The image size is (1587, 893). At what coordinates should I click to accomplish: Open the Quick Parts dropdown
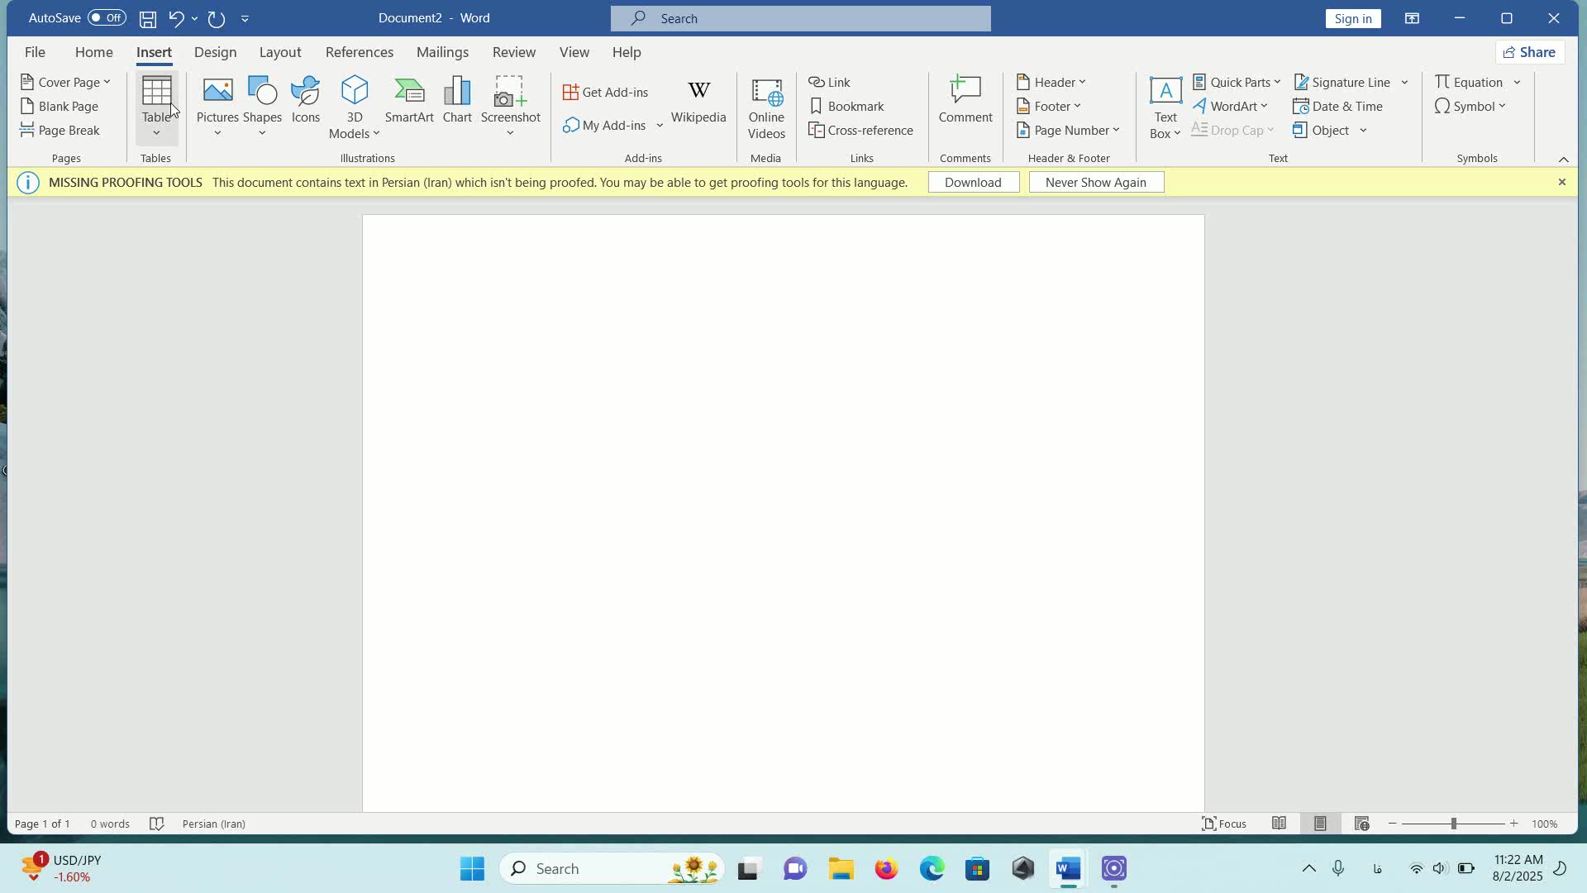tap(1237, 82)
